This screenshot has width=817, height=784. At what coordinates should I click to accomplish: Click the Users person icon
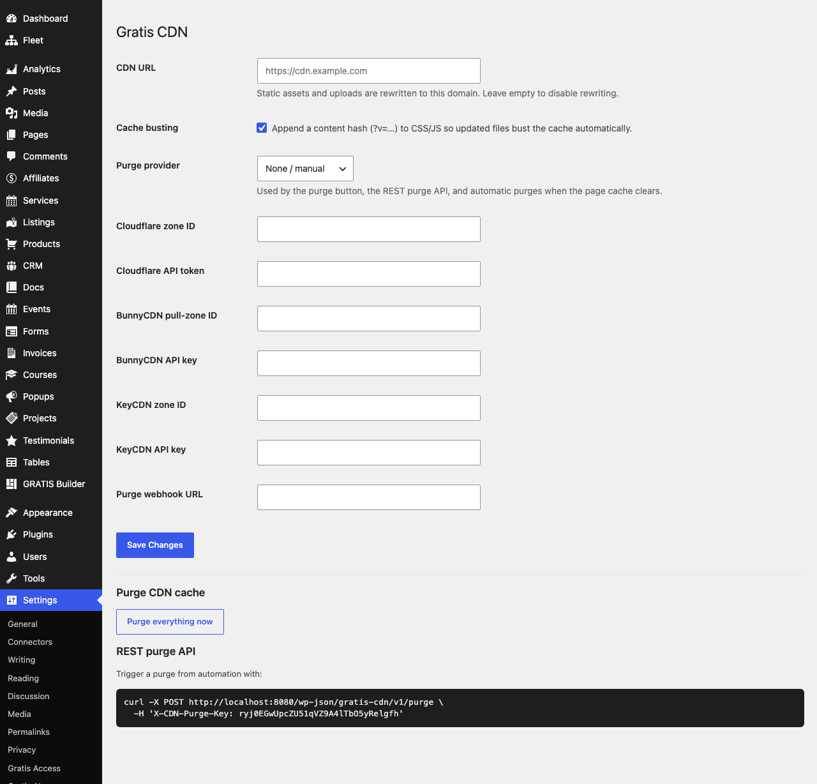[11, 557]
